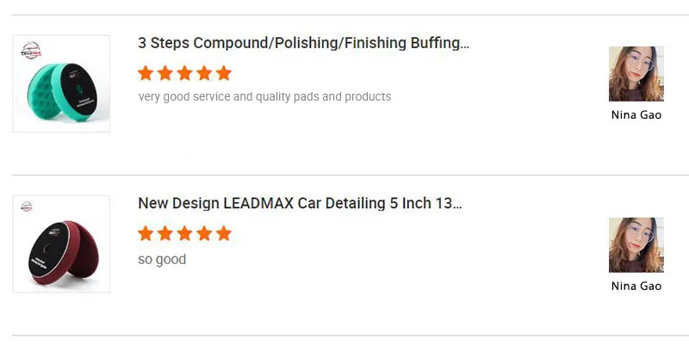Open the green buffing pad product thumbnail
The width and height of the screenshot is (689, 344).
pyautogui.click(x=61, y=83)
